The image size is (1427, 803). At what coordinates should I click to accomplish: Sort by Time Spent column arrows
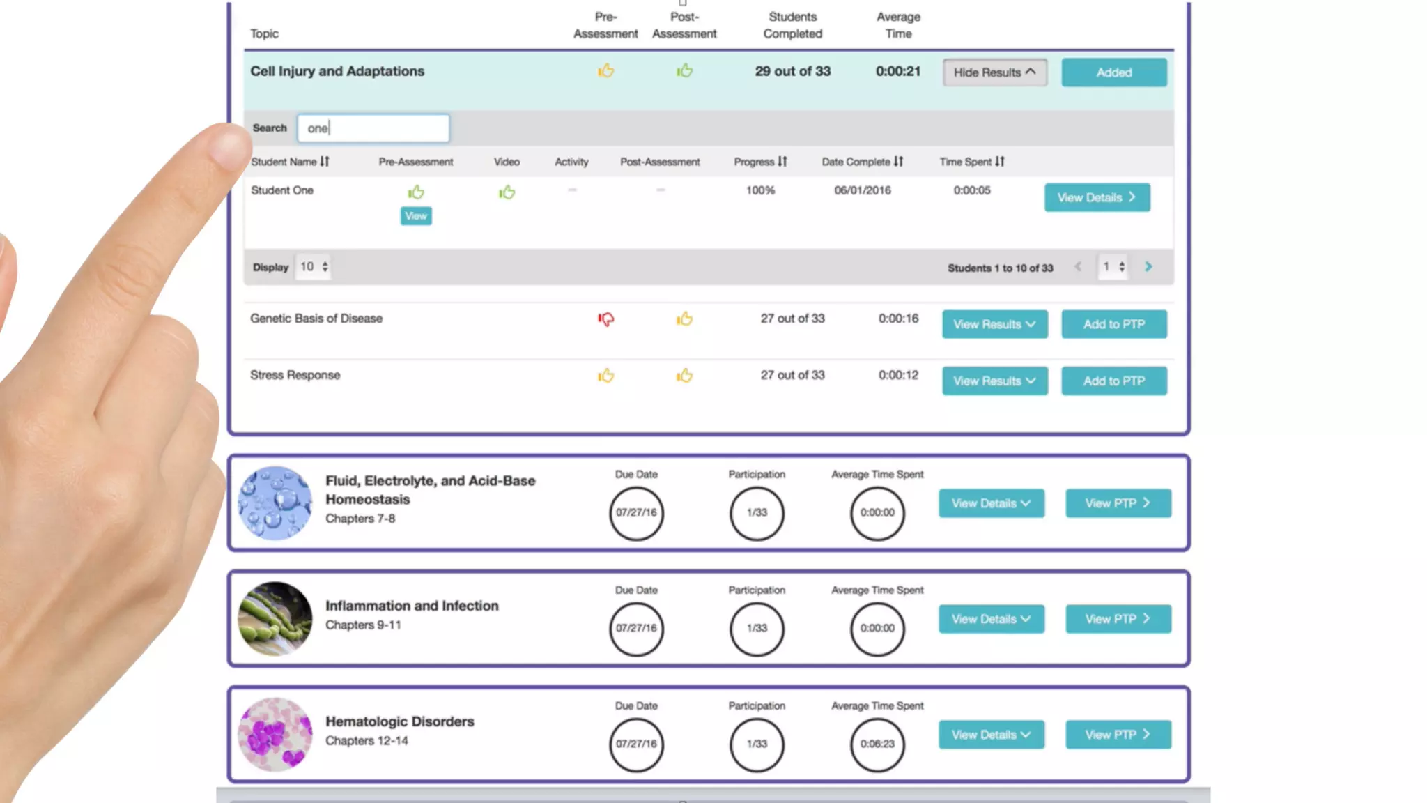click(1000, 162)
